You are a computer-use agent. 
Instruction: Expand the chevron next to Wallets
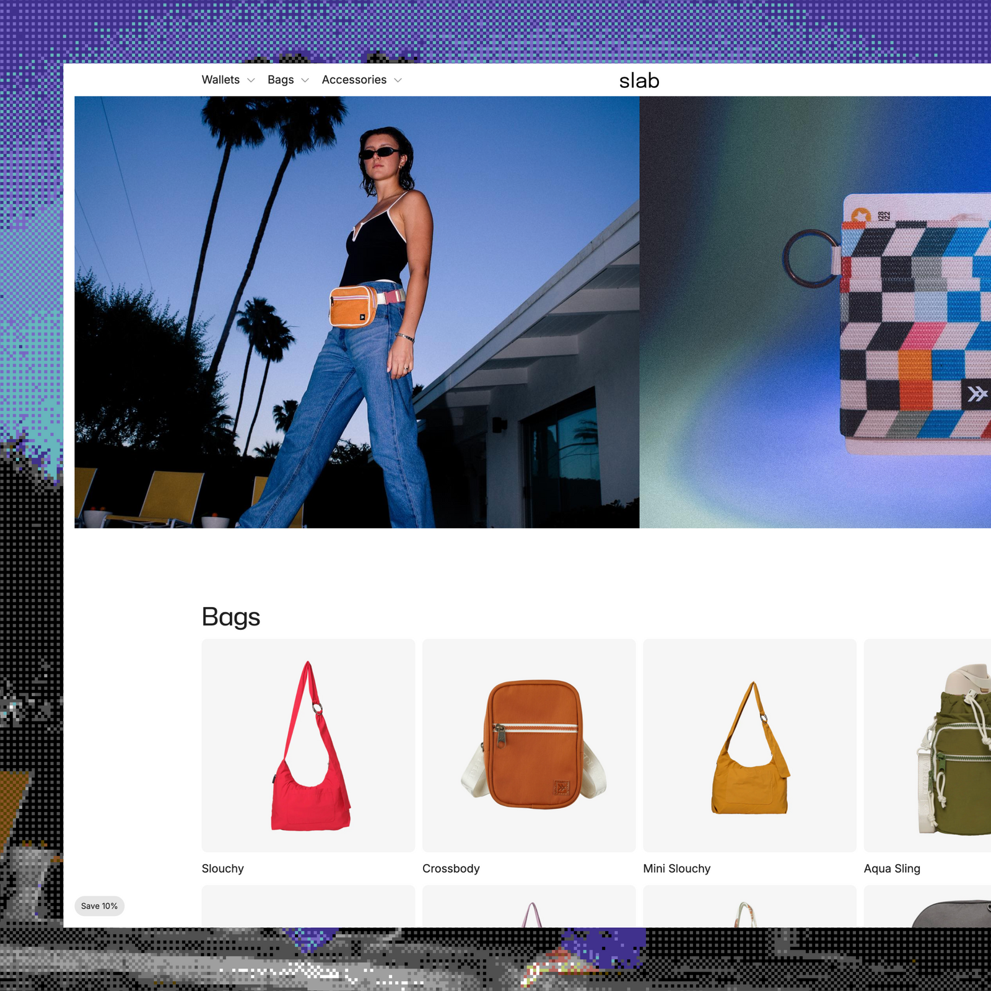point(251,81)
